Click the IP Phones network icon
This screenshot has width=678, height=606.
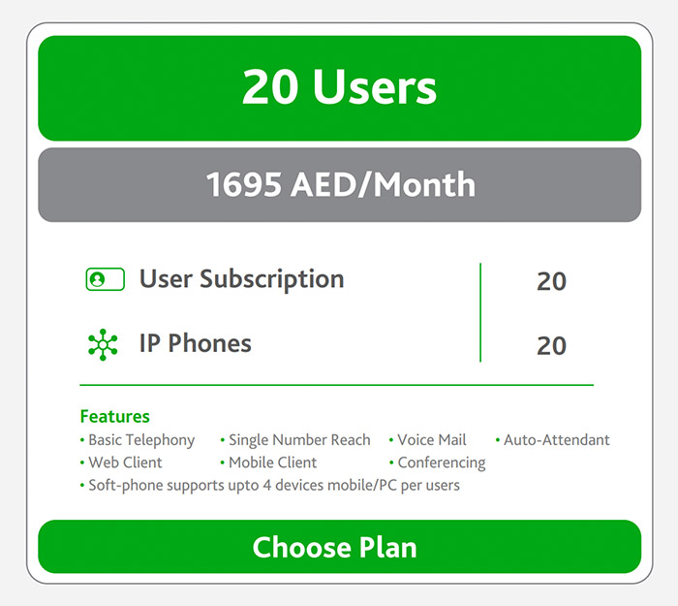tap(103, 344)
